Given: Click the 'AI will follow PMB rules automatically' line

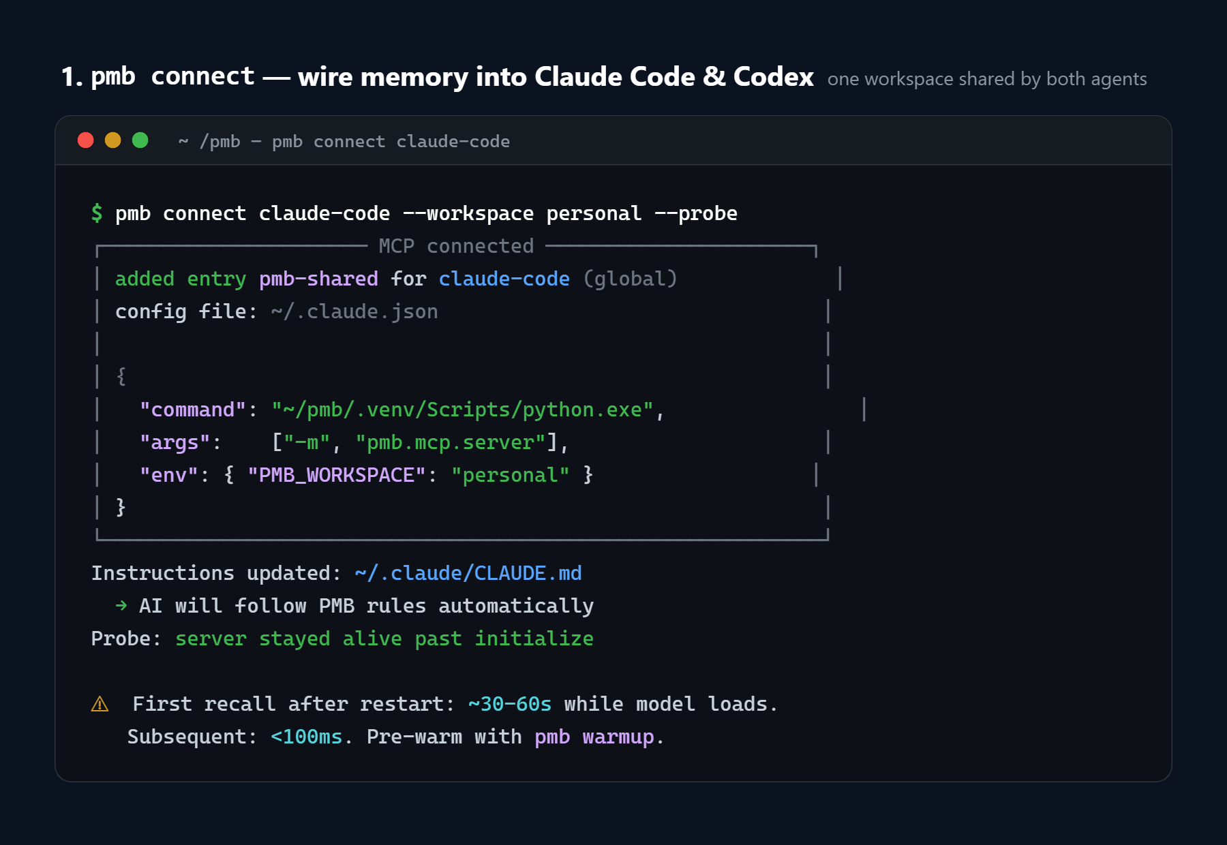Looking at the screenshot, I should pos(366,606).
